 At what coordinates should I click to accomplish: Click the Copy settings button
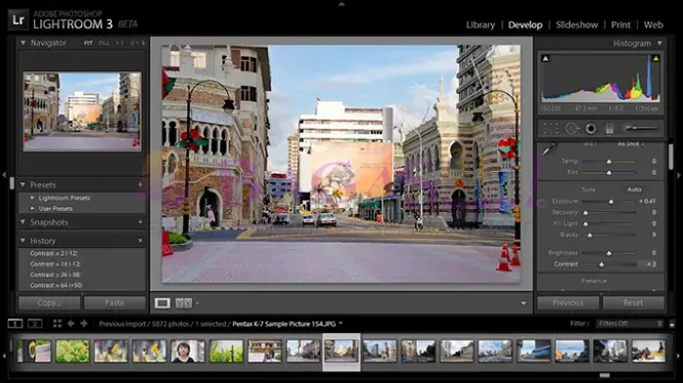click(x=49, y=303)
